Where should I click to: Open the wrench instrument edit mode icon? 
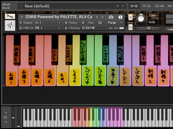pyautogui.click(x=10, y=17)
